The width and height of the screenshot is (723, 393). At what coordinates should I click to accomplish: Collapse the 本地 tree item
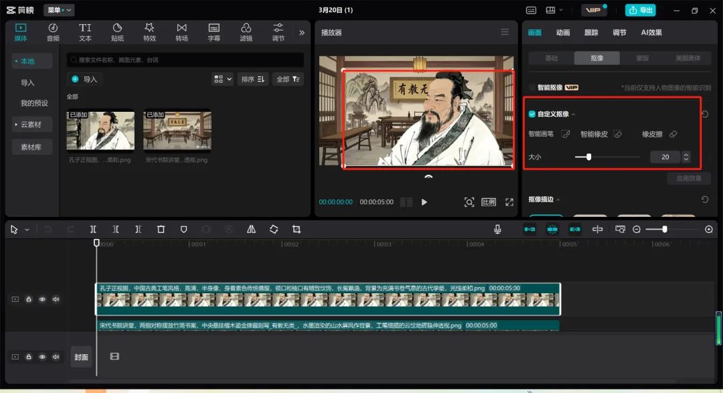coord(16,61)
